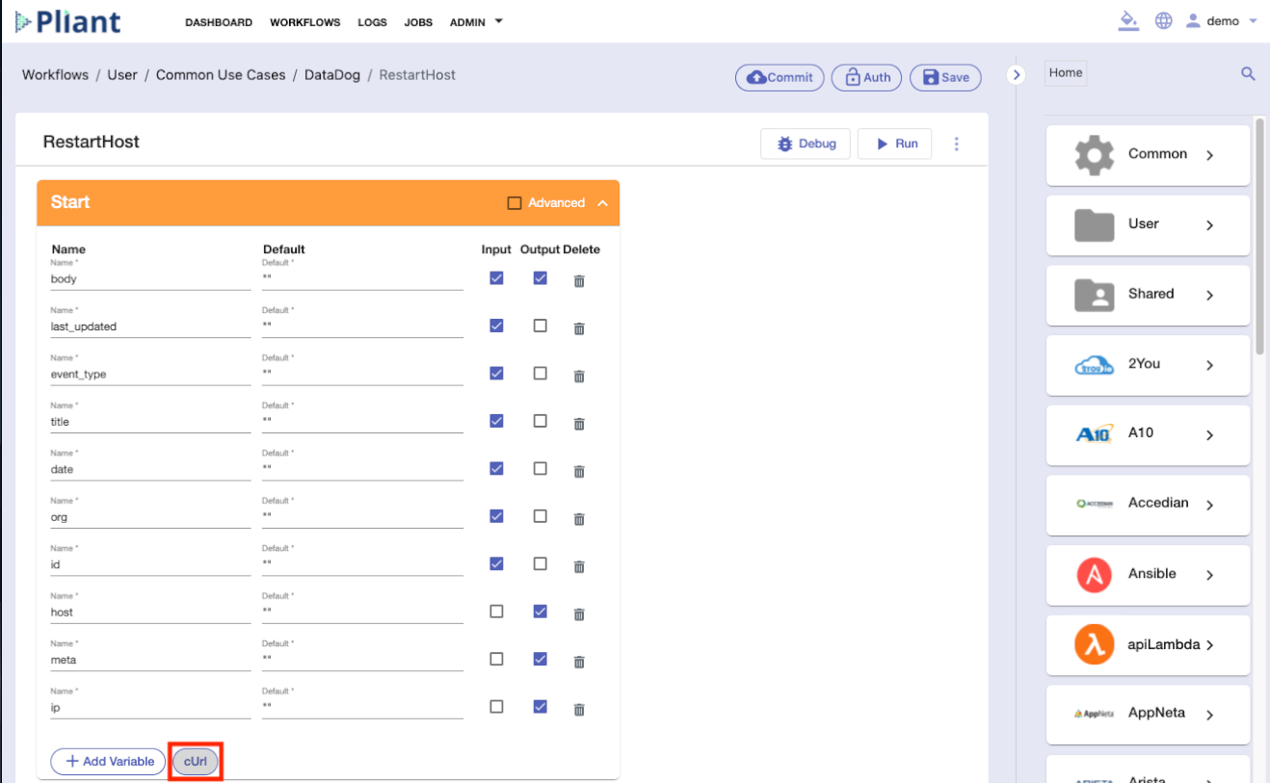Click the Run button

click(x=895, y=144)
